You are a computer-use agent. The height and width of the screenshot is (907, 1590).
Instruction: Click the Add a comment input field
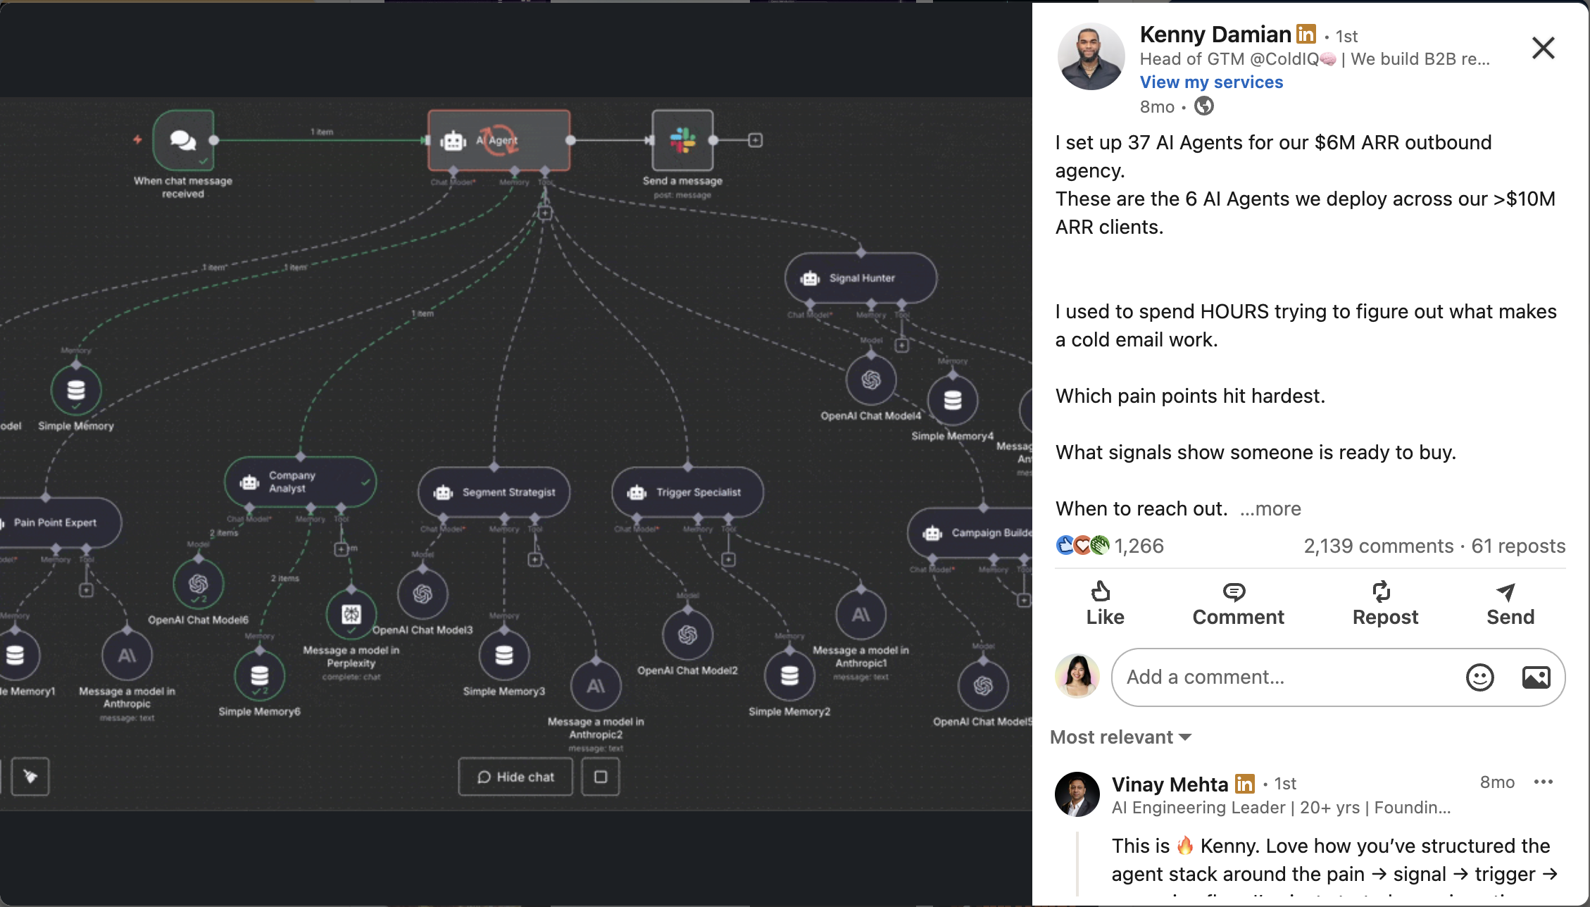(x=1289, y=677)
